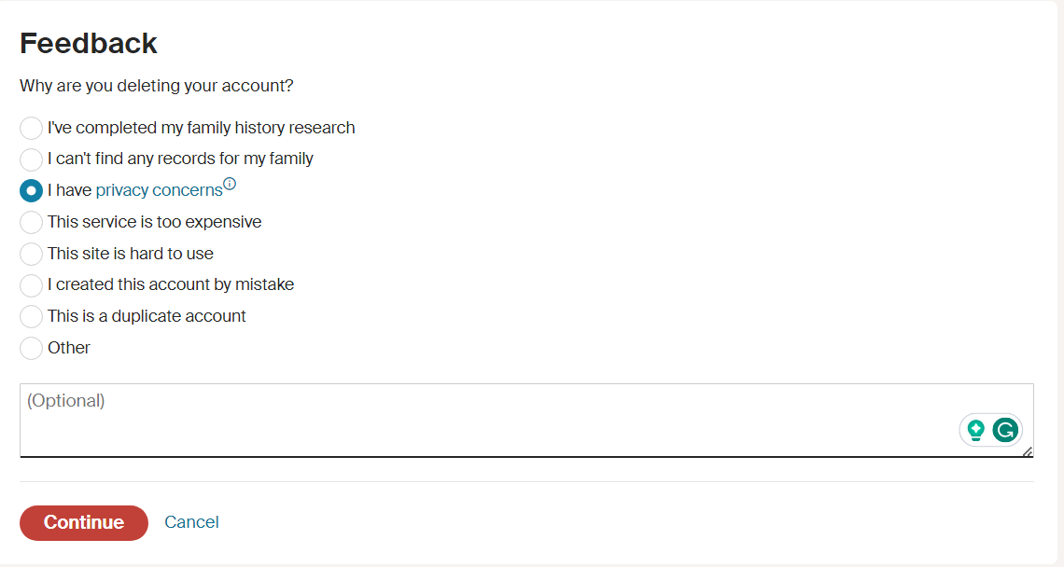Viewport: 1064px width, 567px height.
Task: Click the text area resize handle
Action: (1027, 451)
